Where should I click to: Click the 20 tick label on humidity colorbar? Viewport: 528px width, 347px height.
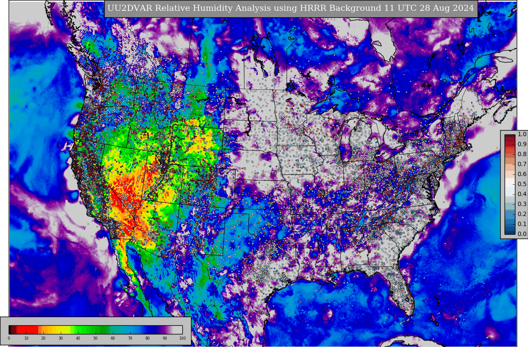pos(43,338)
